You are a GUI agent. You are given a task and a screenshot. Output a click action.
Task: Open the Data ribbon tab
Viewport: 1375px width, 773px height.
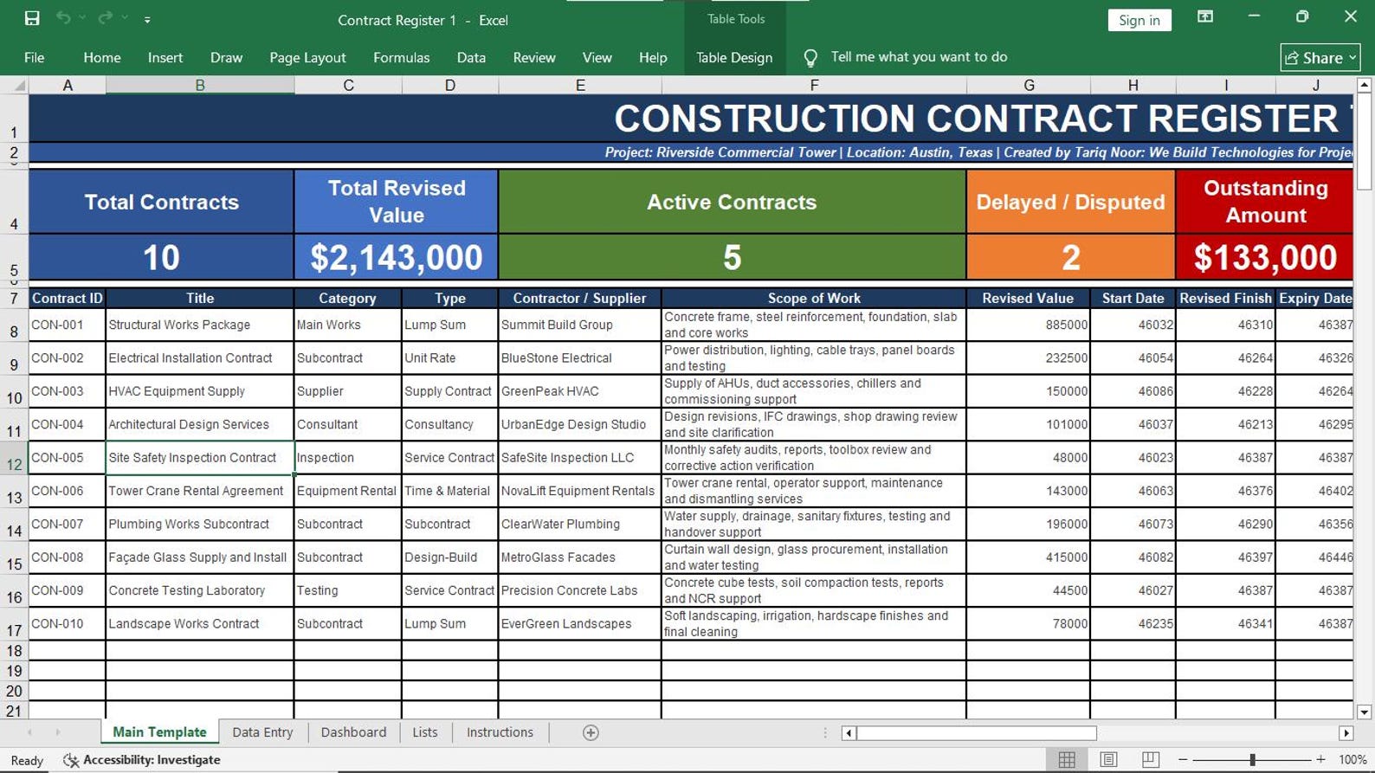pyautogui.click(x=471, y=57)
